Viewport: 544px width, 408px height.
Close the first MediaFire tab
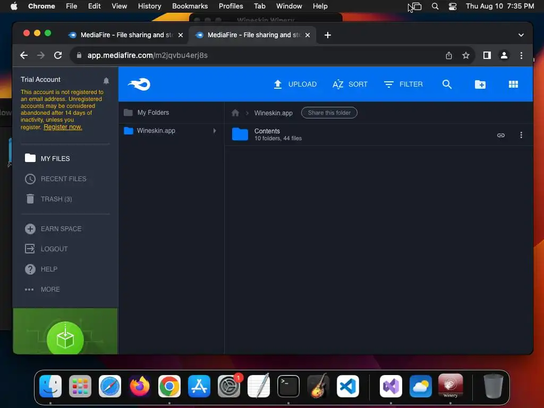click(x=181, y=35)
